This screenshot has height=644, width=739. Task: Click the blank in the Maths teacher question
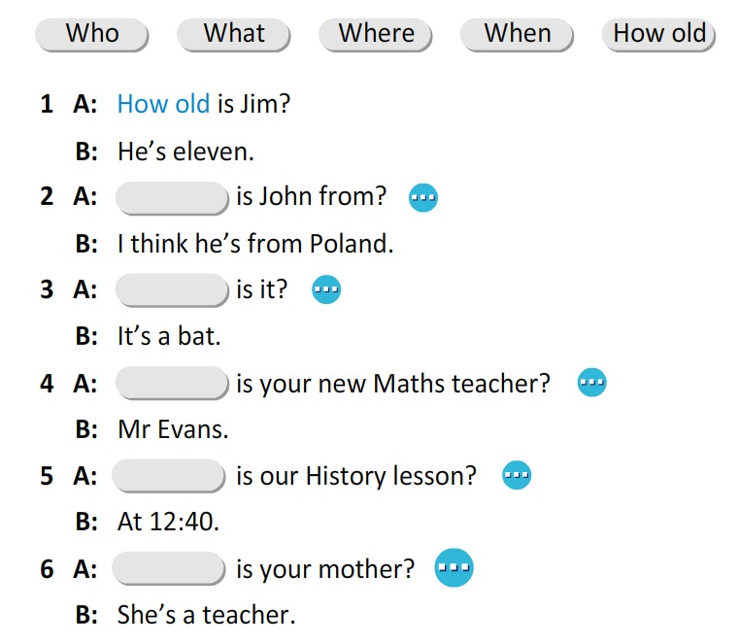[172, 383]
